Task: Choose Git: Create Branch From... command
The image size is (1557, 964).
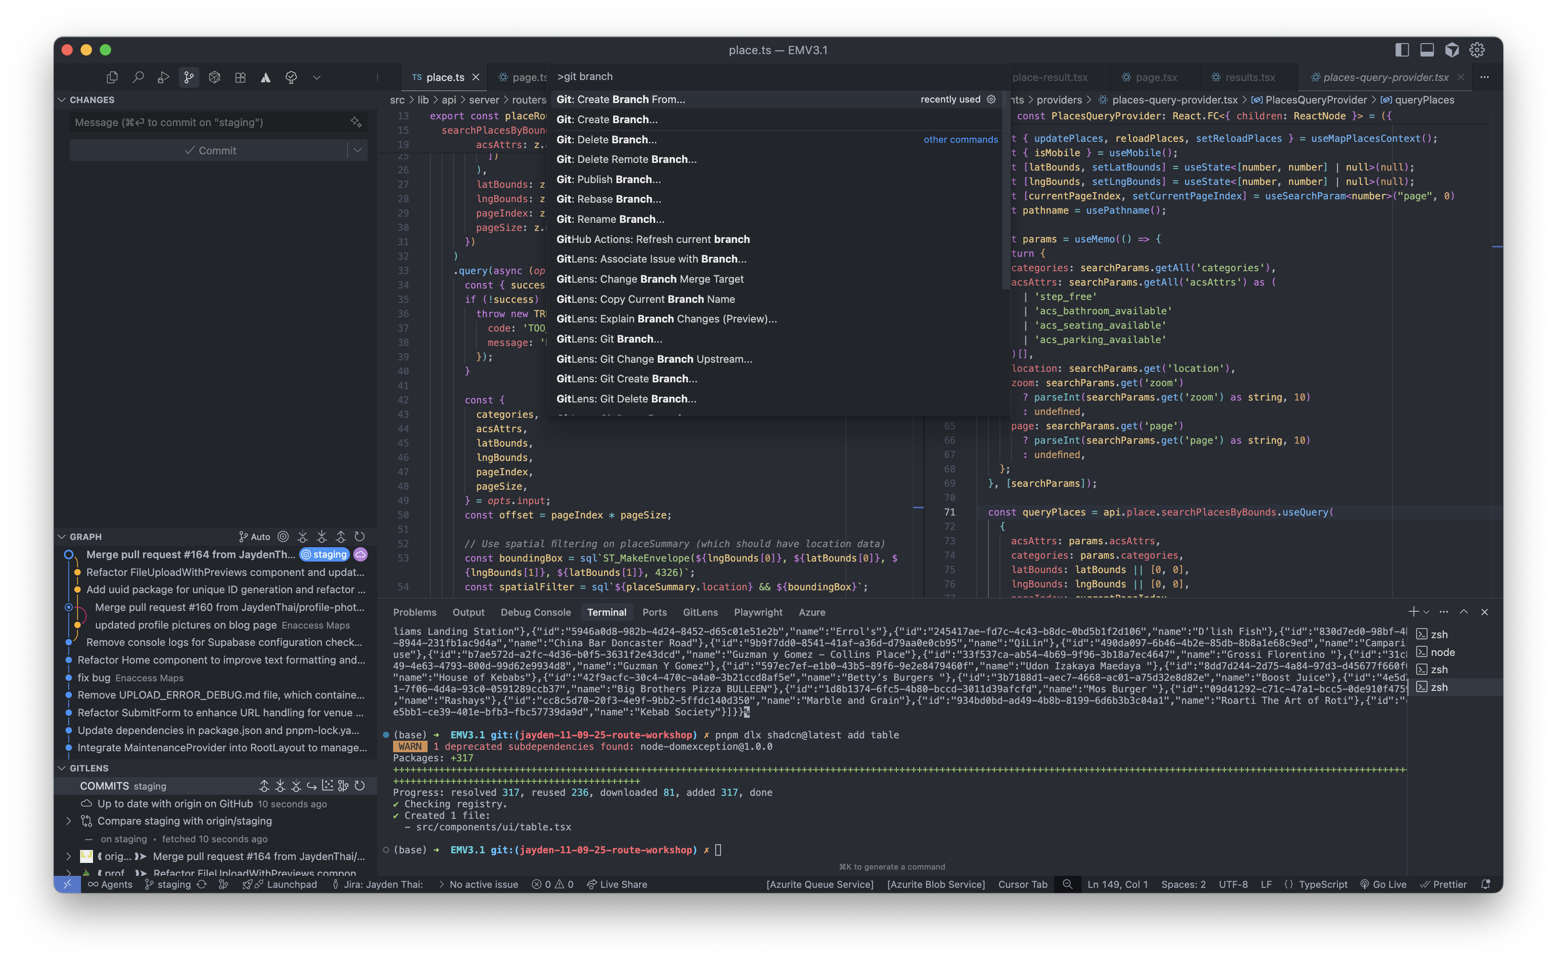Action: (x=776, y=100)
